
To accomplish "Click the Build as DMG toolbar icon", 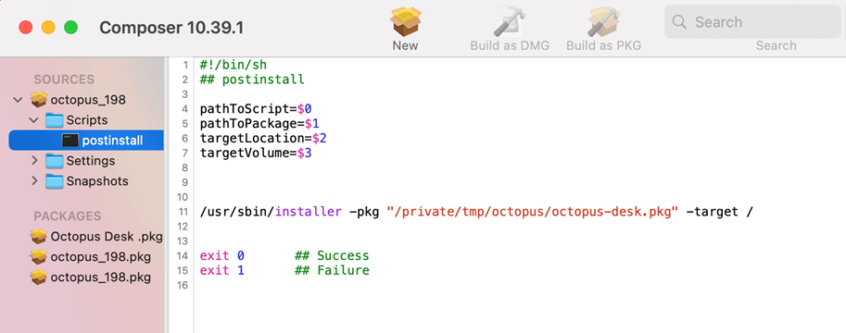I will 510,21.
